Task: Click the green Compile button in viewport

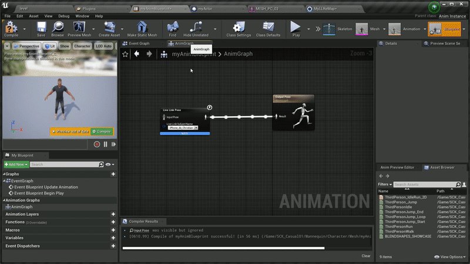Action: pos(102,131)
